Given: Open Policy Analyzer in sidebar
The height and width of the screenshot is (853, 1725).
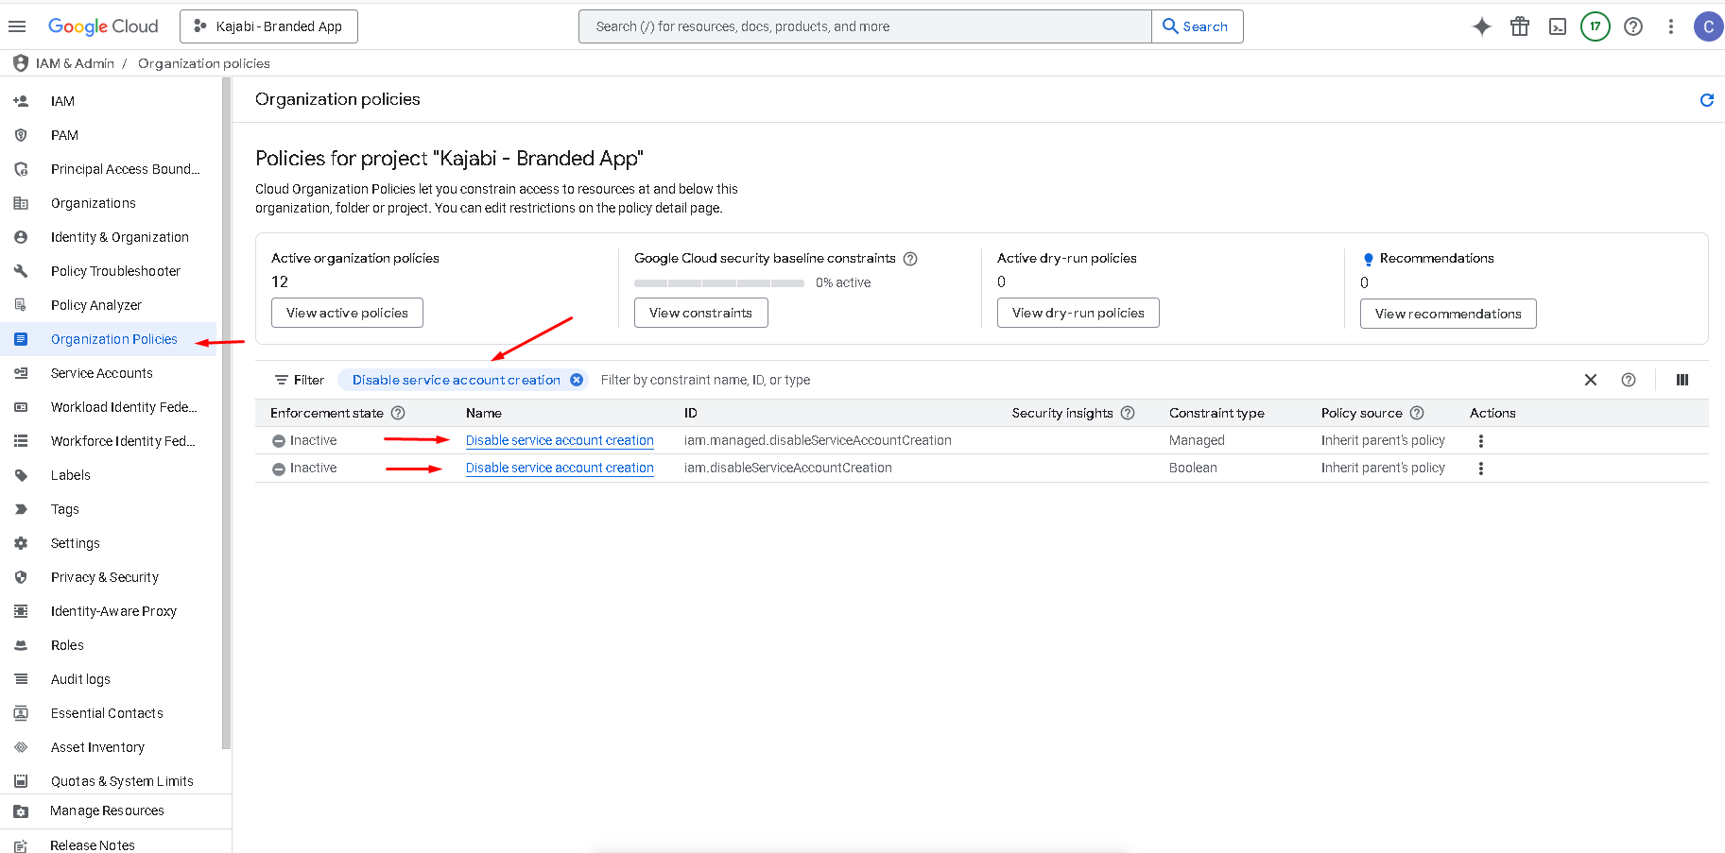Looking at the screenshot, I should [109, 305].
